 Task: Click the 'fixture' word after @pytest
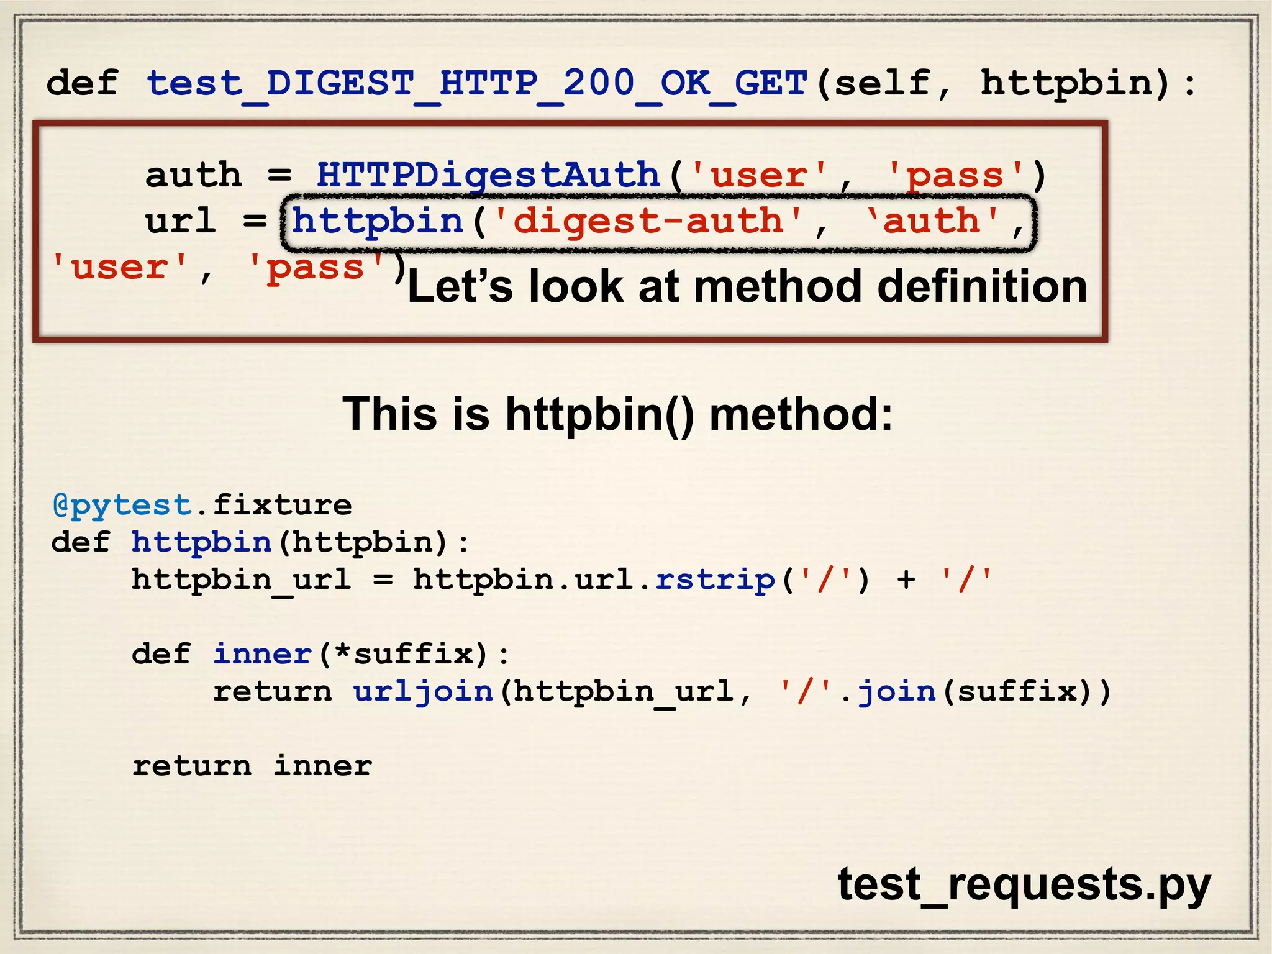[283, 505]
